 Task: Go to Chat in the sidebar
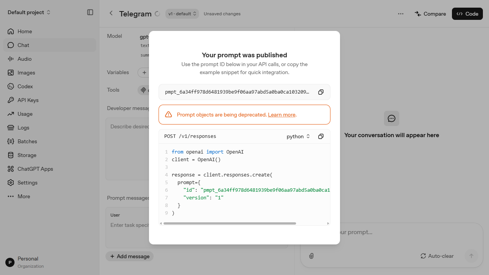click(x=50, y=45)
